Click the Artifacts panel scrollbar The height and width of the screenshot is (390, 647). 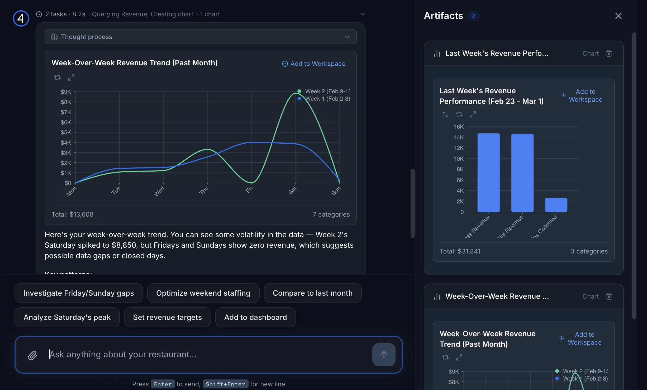(x=634, y=175)
